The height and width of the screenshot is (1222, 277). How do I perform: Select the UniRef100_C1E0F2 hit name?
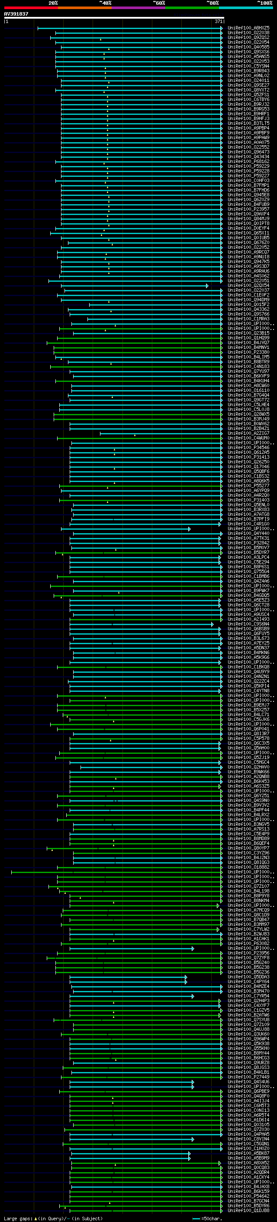click(x=248, y=295)
